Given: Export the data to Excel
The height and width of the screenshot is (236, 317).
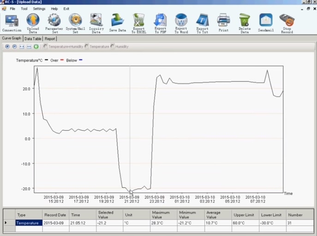Looking at the screenshot, I should click(x=139, y=21).
